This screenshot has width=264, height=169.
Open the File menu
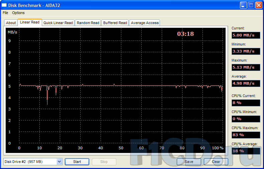click(5, 13)
